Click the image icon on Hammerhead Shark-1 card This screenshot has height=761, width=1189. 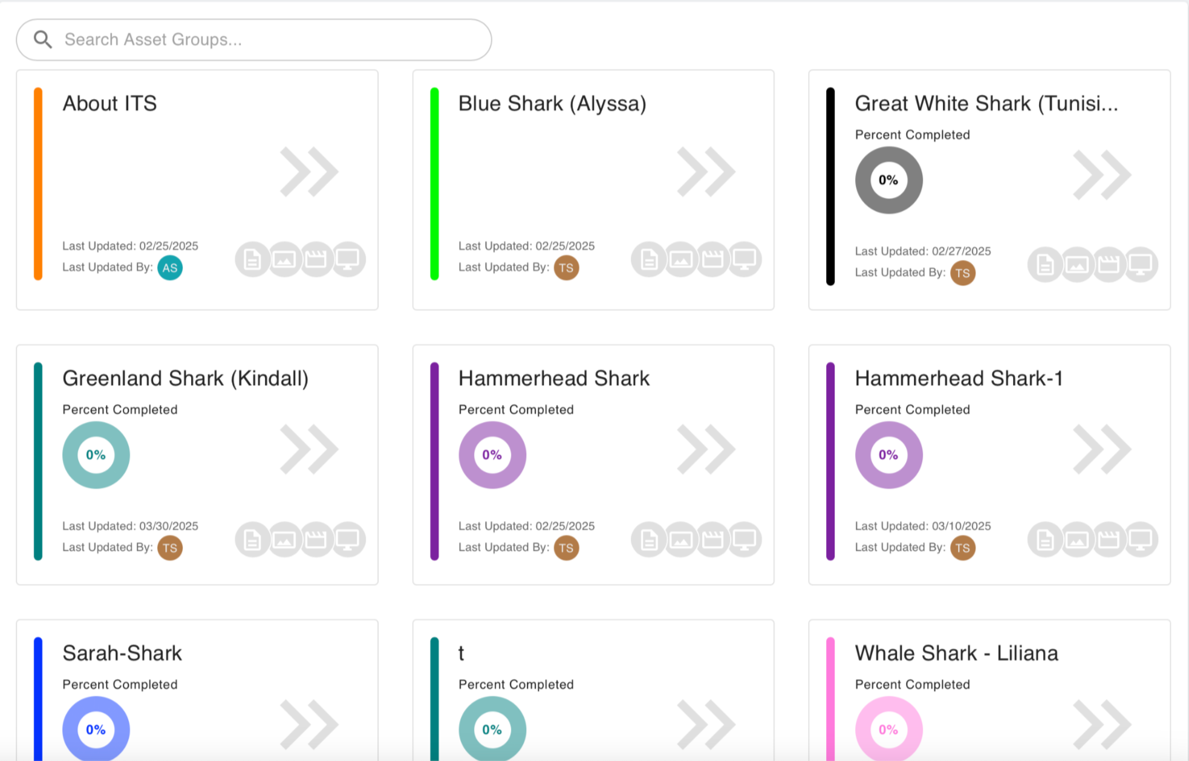coord(1077,539)
